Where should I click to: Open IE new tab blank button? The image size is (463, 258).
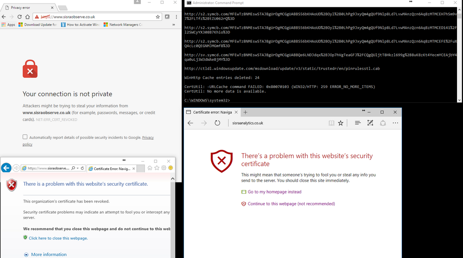point(141,169)
